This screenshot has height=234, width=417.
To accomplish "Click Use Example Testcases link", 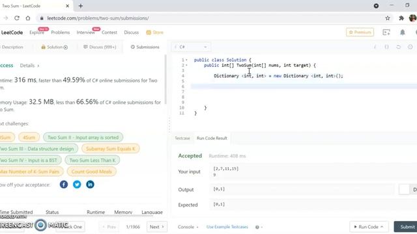I will [x=227, y=227].
